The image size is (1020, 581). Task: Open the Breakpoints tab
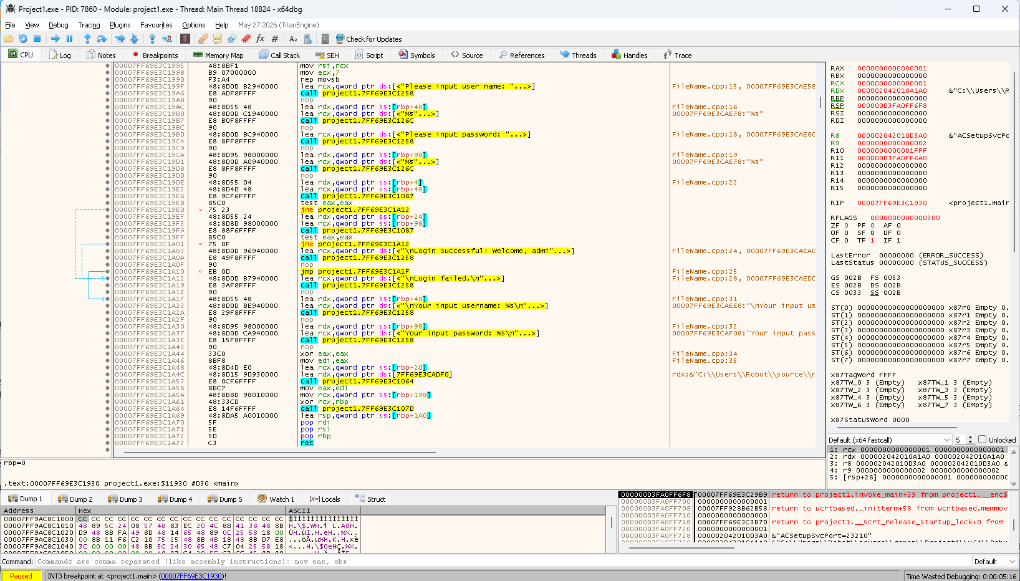155,55
